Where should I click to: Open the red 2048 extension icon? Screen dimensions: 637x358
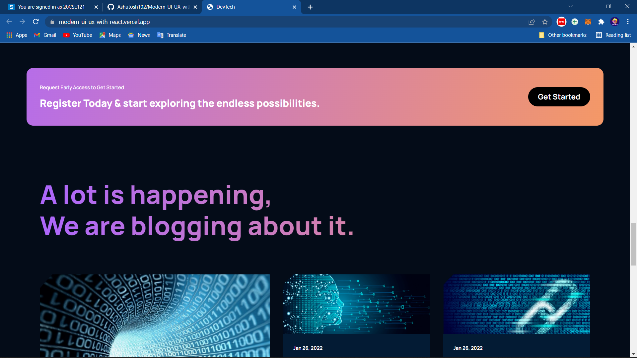click(x=561, y=22)
